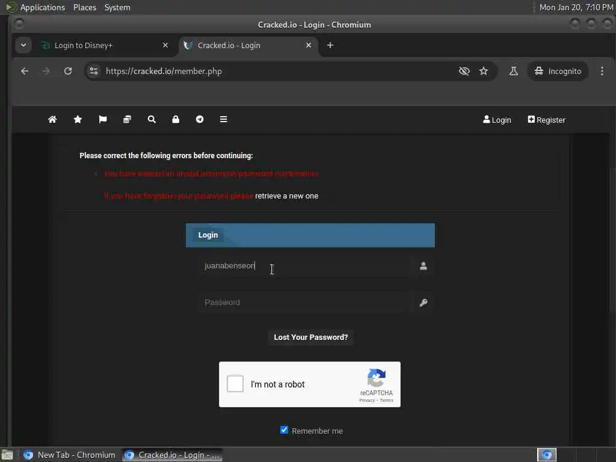The image size is (616, 462).
Task: Click the key icon beside password field
Action: coord(423,303)
